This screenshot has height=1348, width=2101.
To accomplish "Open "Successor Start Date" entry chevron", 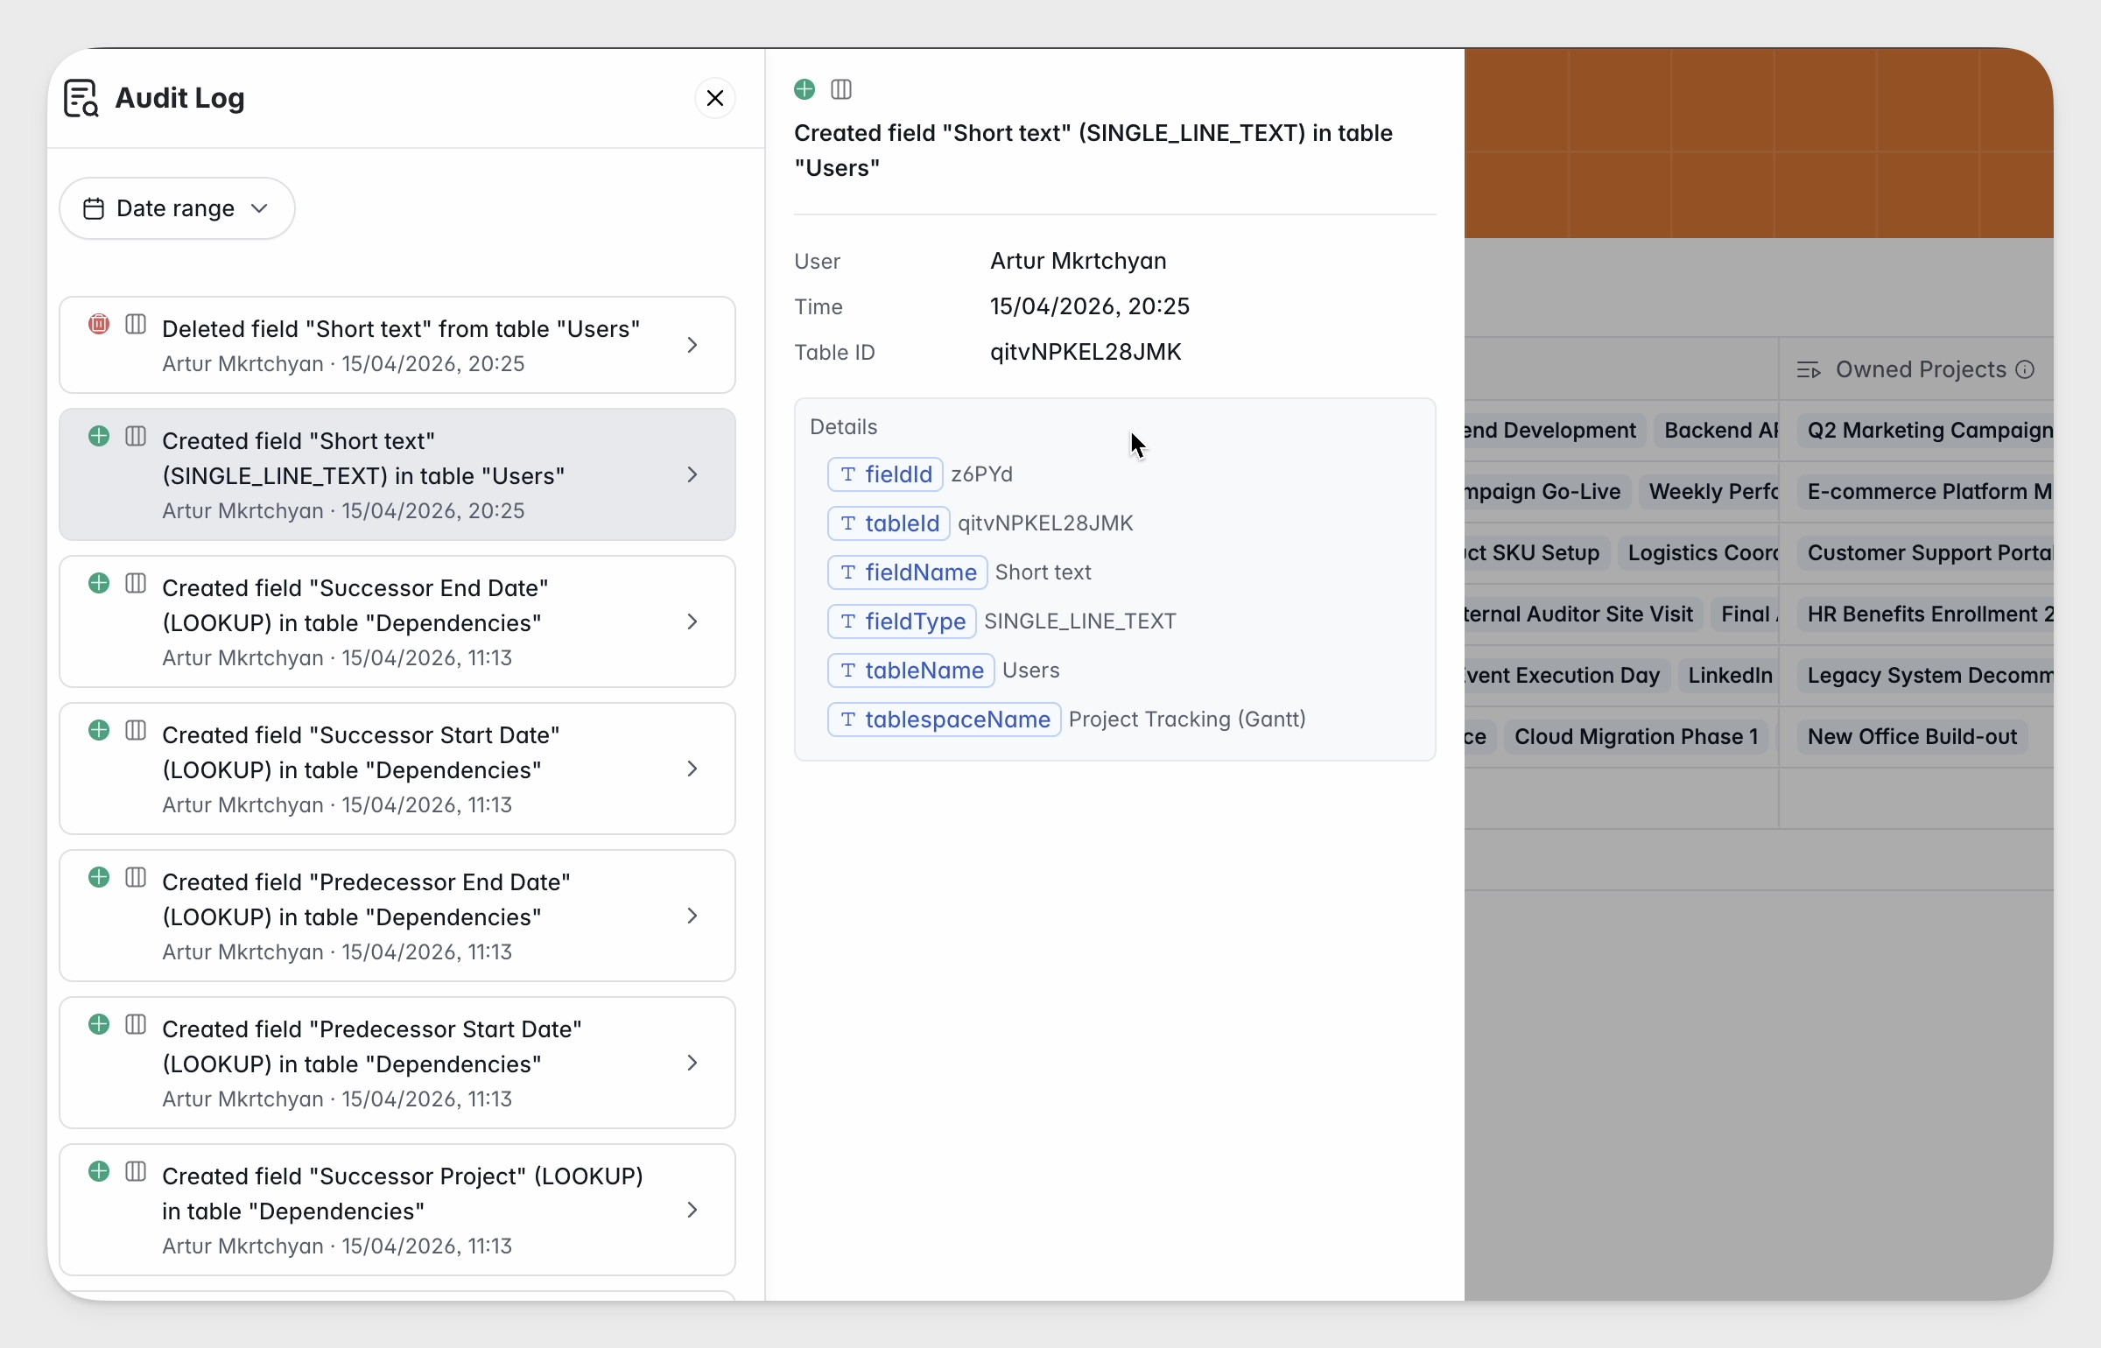I will click(x=692, y=769).
